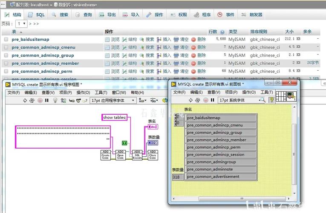Click the connector pane grid icon
Viewport: 326px width, 213px height.
[281, 96]
